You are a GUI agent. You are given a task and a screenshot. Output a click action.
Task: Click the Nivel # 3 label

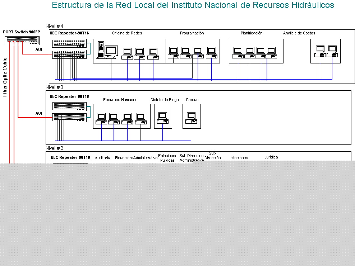pyautogui.click(x=54, y=87)
